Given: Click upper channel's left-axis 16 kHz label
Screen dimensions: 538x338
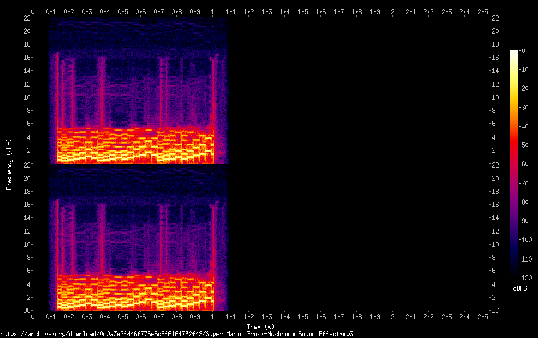Looking at the screenshot, I should (26, 58).
